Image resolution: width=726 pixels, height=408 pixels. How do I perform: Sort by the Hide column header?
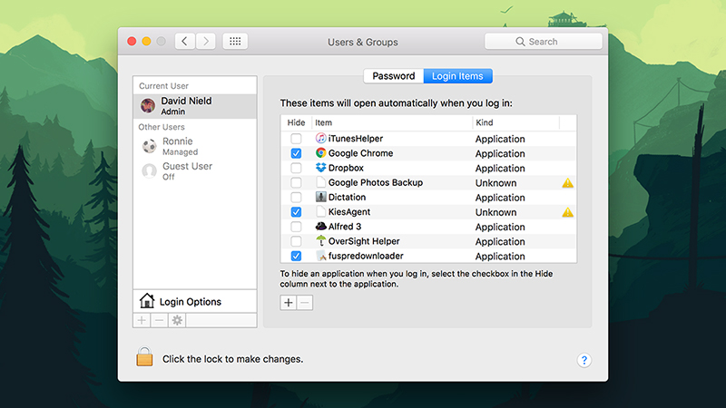[296, 122]
